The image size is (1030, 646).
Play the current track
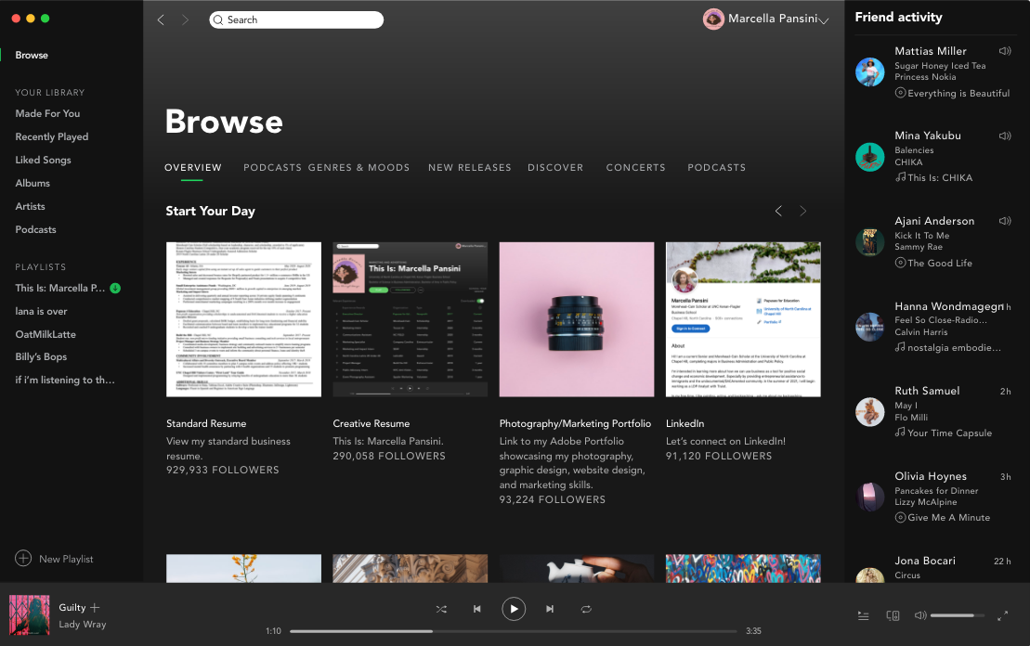pos(514,609)
